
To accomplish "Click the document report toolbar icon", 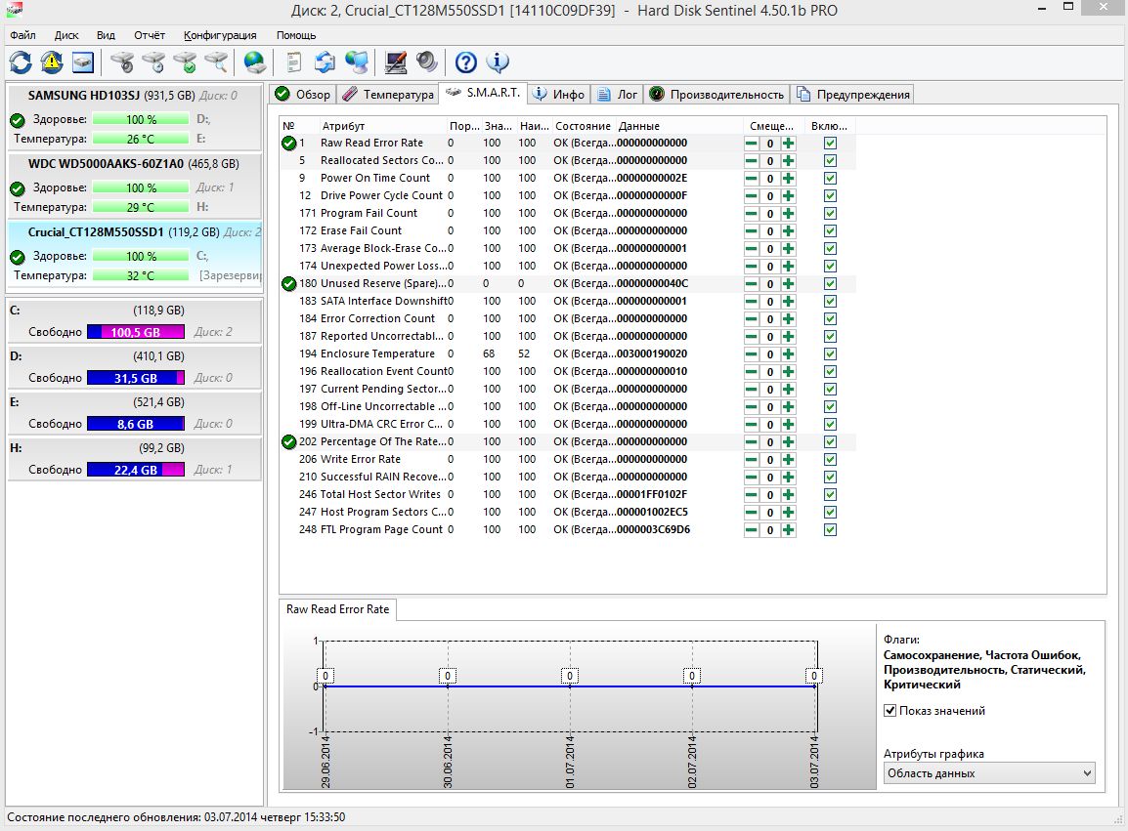I will pos(293,62).
